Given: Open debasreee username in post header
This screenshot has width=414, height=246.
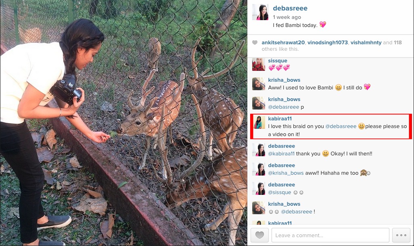Looking at the screenshot, I should (290, 8).
